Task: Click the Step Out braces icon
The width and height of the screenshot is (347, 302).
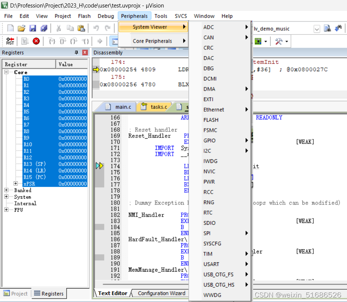Action: 74,41
